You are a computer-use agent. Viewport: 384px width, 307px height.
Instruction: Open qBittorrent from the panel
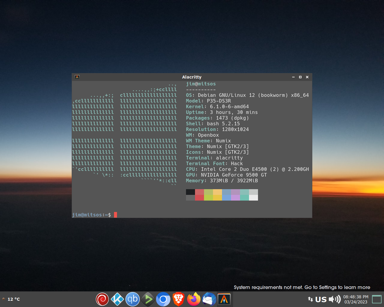click(x=133, y=299)
